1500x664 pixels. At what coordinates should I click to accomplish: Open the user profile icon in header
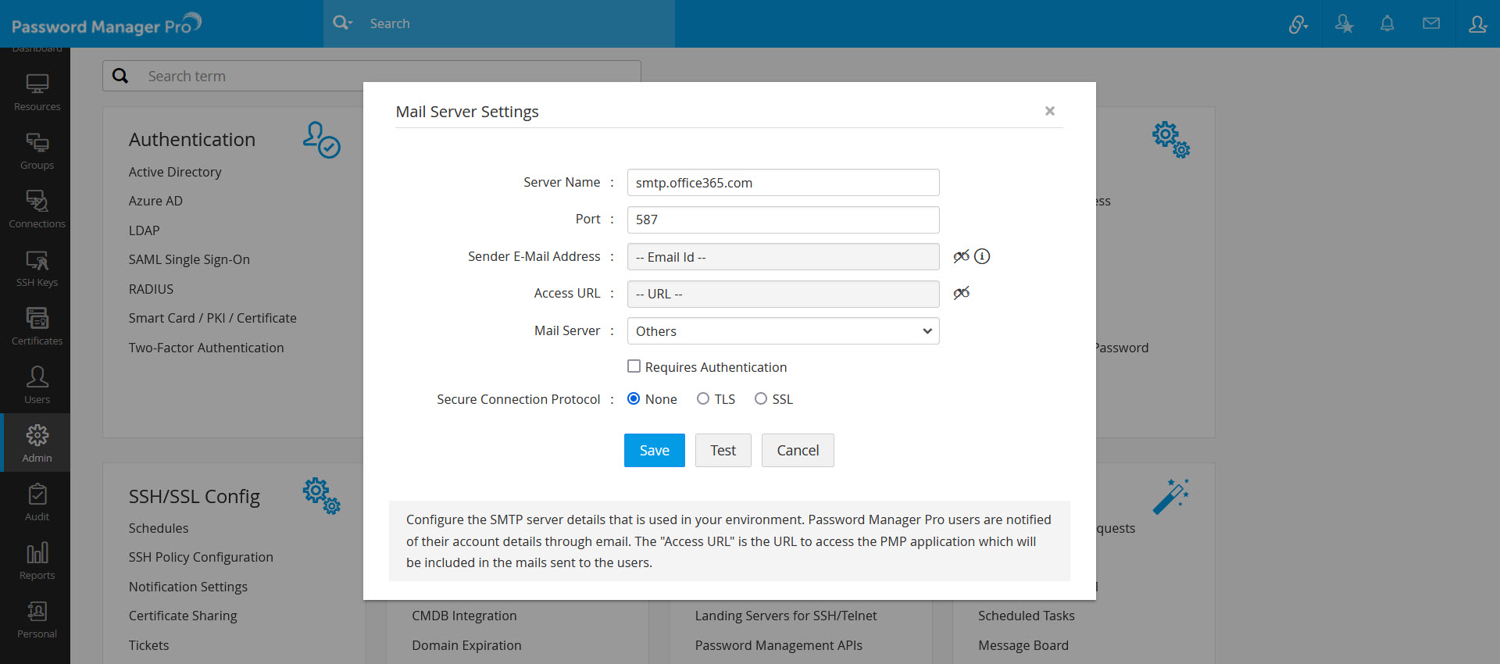[1477, 23]
